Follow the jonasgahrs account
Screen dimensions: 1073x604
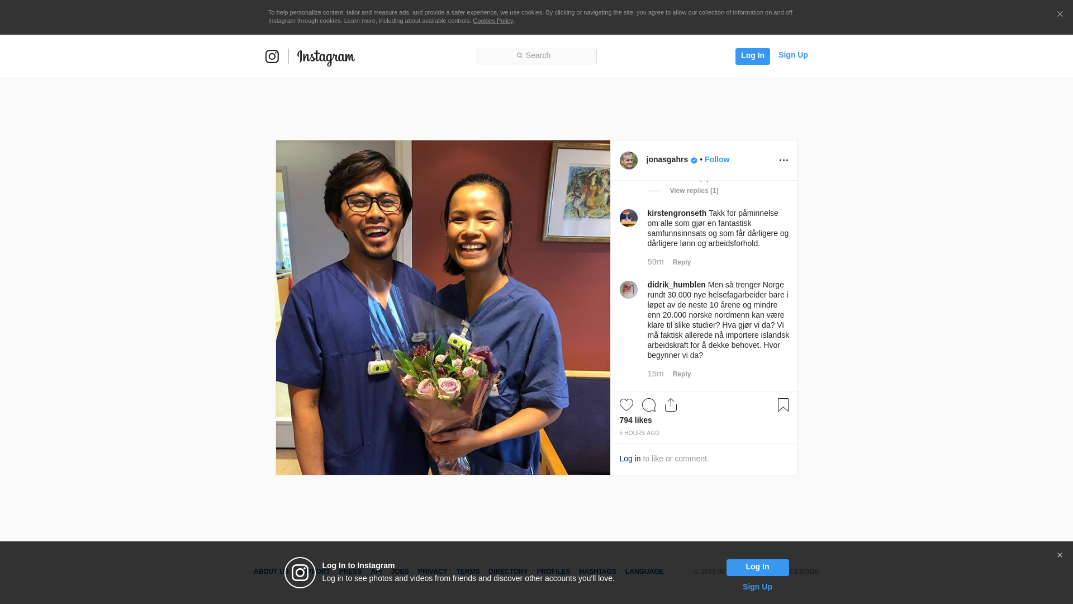pos(716,159)
